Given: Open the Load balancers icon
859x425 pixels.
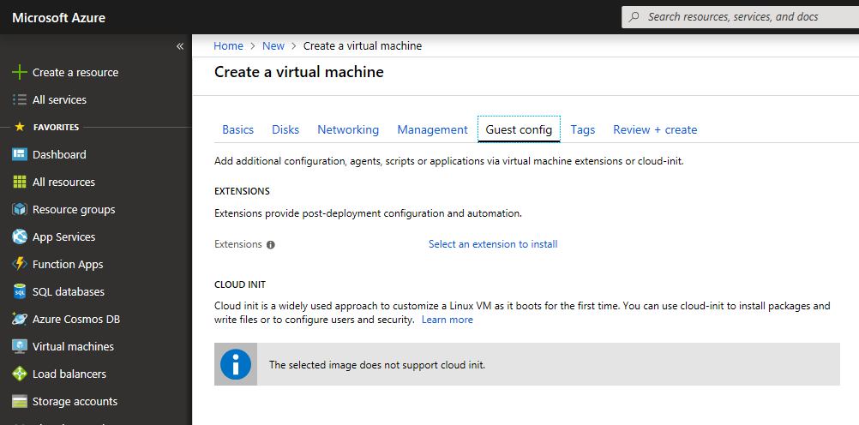Looking at the screenshot, I should pos(20,374).
